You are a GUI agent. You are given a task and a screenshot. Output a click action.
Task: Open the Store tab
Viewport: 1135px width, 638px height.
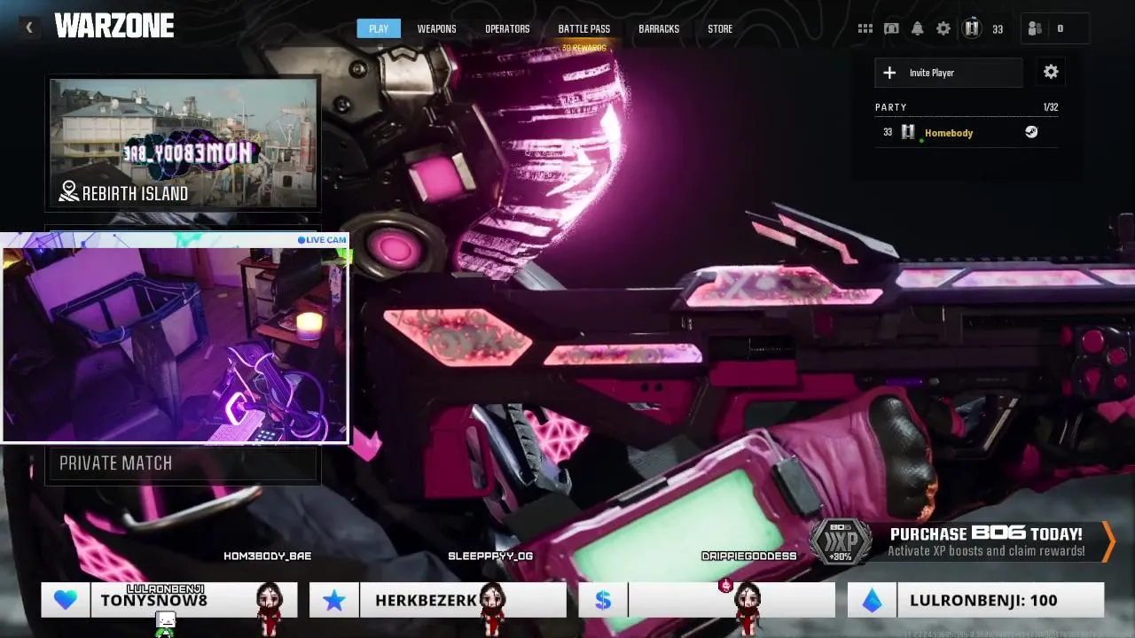point(720,28)
